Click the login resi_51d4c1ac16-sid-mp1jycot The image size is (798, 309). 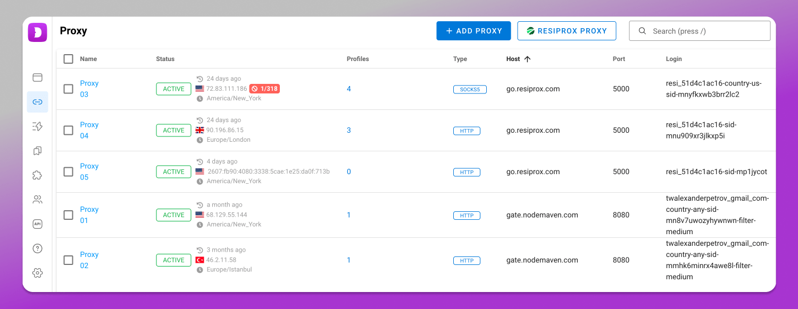[717, 171]
